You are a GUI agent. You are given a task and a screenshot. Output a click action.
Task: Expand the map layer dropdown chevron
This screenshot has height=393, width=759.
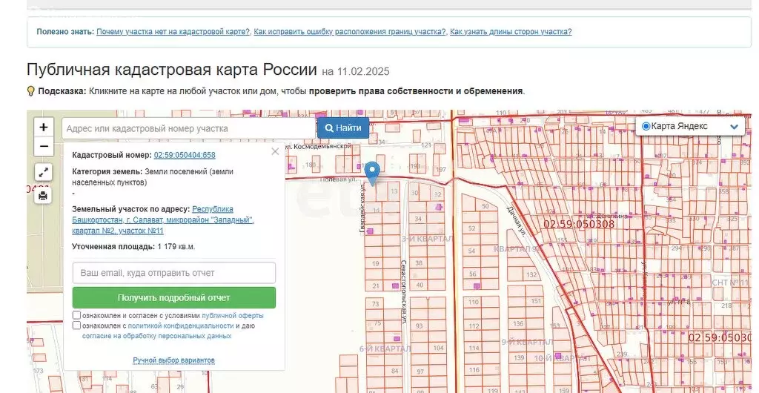734,127
